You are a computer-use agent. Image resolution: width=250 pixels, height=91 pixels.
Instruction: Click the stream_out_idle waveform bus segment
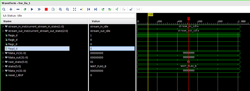click(x=189, y=31)
